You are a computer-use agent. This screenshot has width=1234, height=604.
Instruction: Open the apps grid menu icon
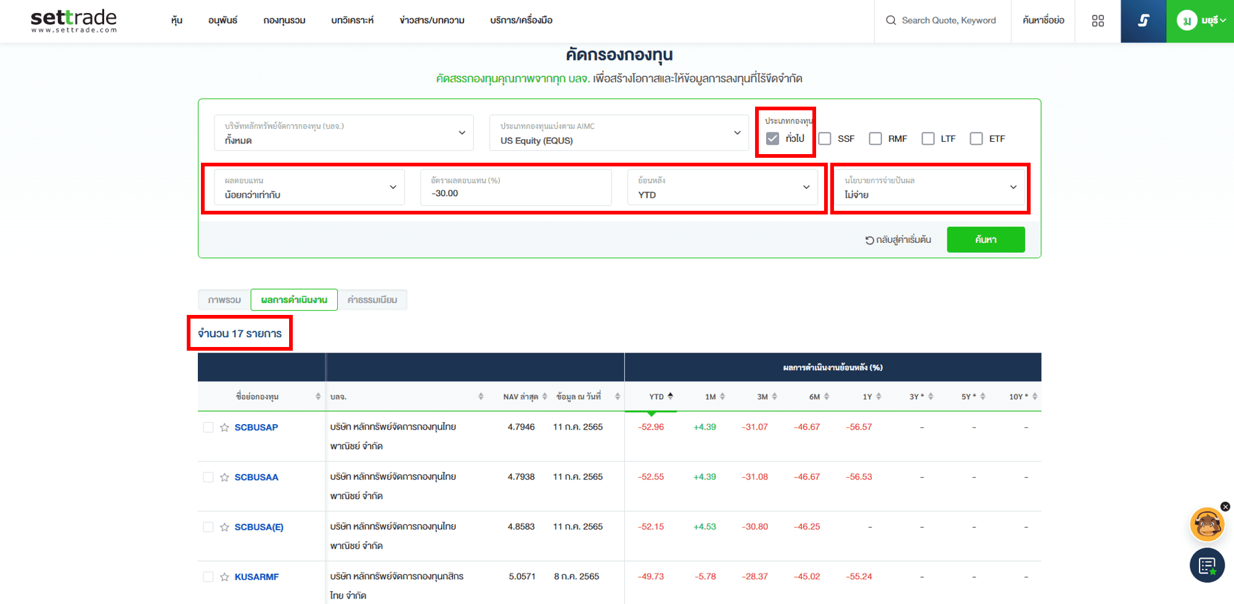1097,21
